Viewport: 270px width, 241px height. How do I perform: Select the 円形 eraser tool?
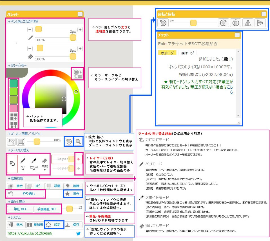44,164
